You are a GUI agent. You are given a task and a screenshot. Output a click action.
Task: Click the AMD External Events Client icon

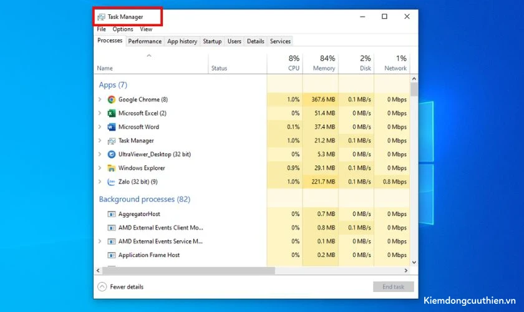pos(111,228)
